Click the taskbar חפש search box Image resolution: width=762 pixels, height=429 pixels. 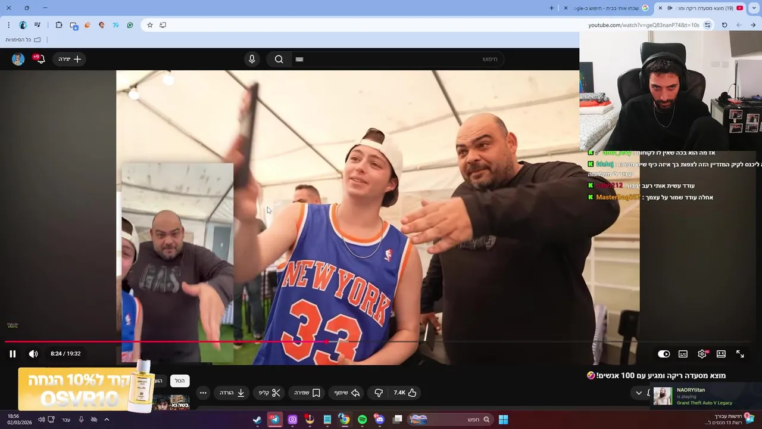(449, 419)
